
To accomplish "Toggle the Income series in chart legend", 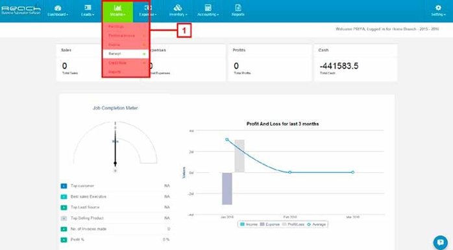I will (249, 224).
